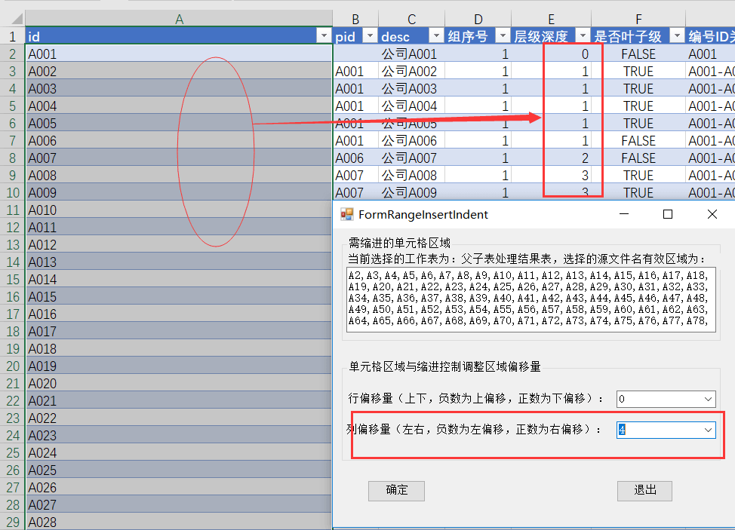Minimize the FormRangeInsertIndent dialog

(624, 214)
